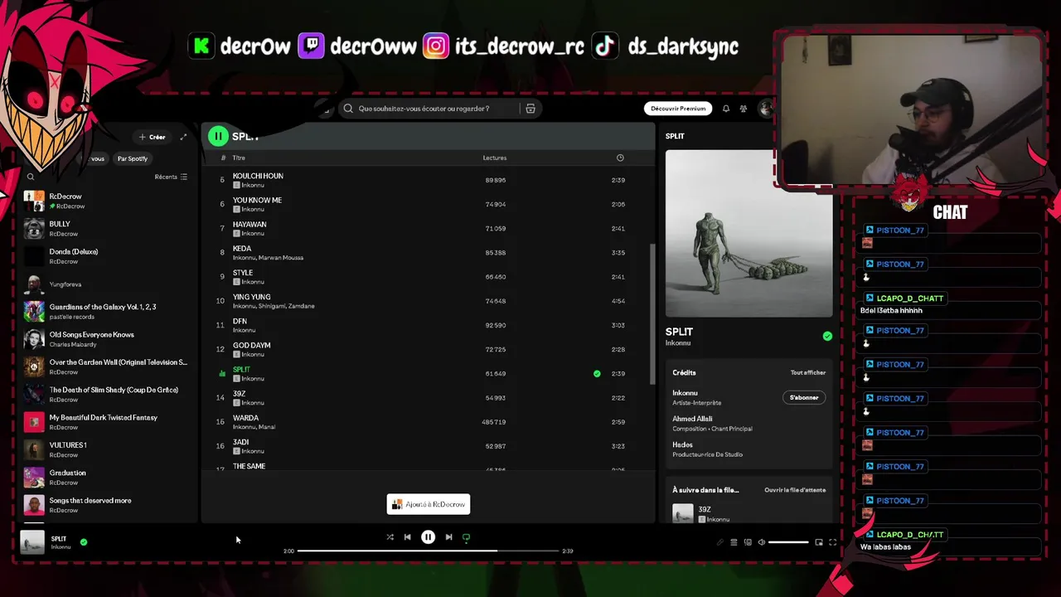Viewport: 1061px width, 597px height.
Task: Toggle saved checkmark under SPLIT album art
Action: [x=827, y=336]
